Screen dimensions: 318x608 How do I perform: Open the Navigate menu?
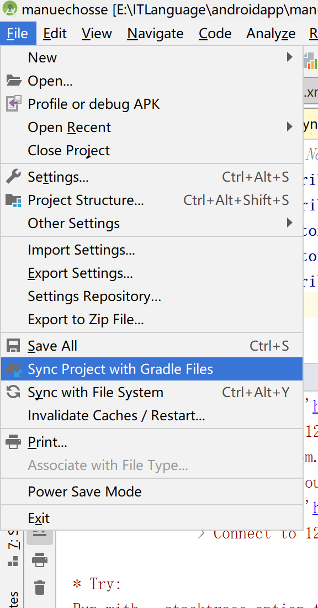point(155,34)
